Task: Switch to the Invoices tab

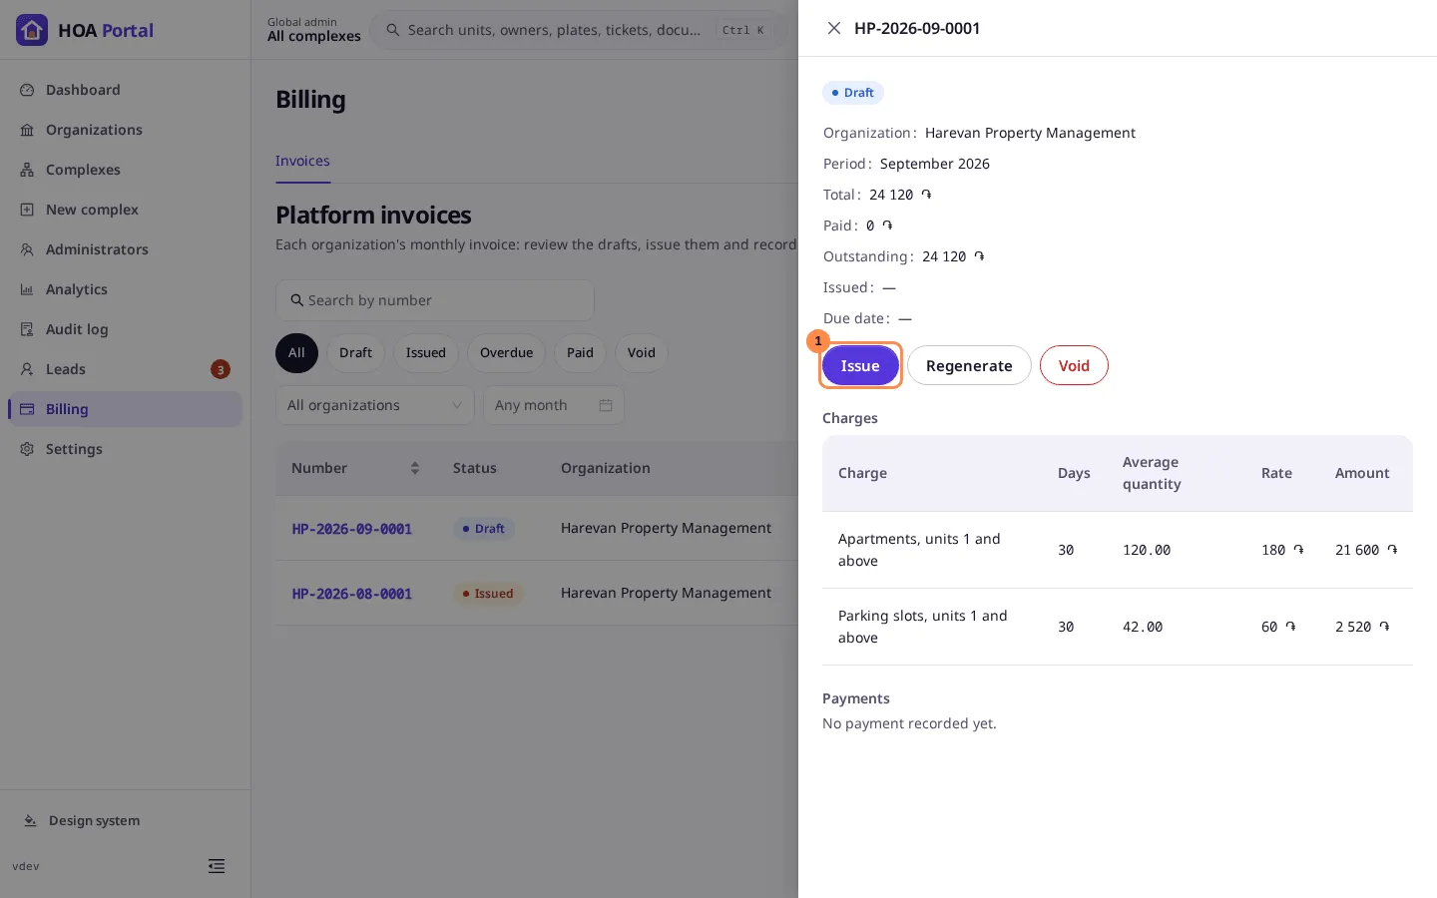Action: pyautogui.click(x=302, y=161)
